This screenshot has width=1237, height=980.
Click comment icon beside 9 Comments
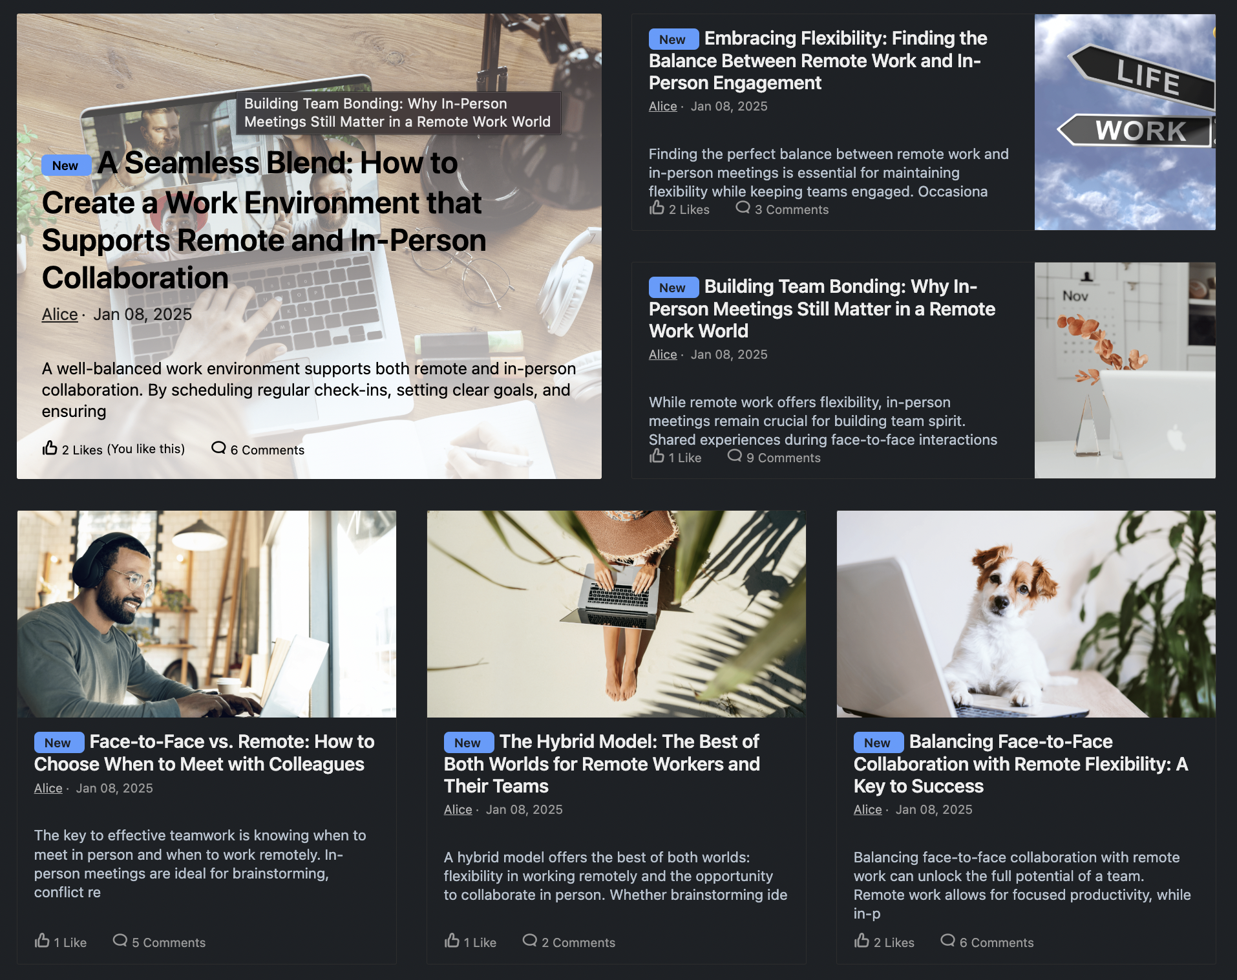pos(735,456)
